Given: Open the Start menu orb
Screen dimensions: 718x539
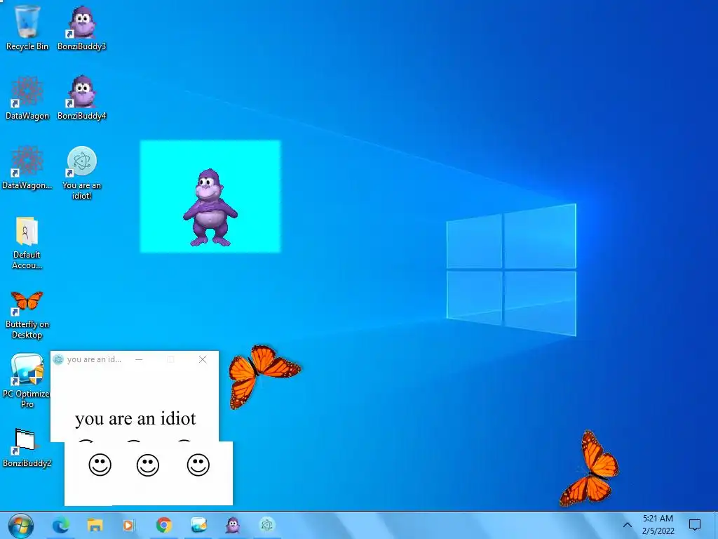Looking at the screenshot, I should click(20, 526).
